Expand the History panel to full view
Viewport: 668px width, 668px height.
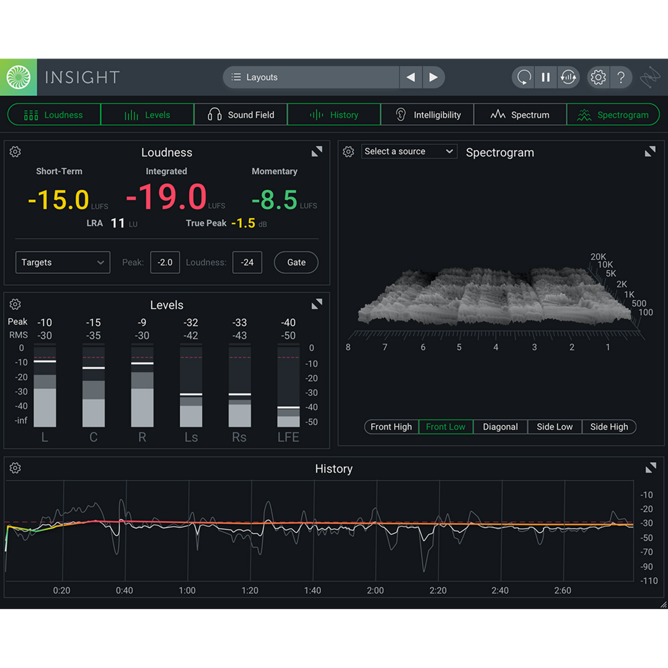click(x=650, y=468)
